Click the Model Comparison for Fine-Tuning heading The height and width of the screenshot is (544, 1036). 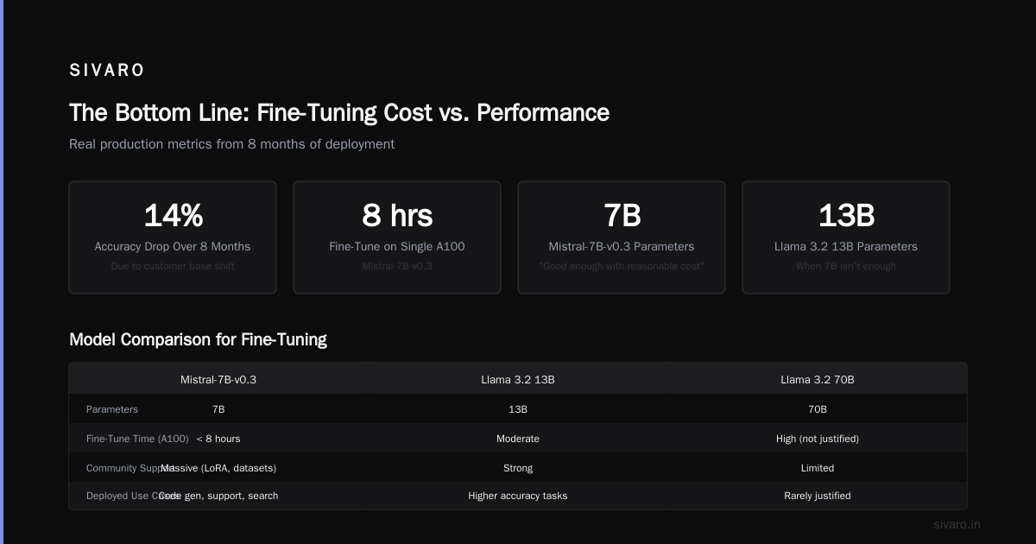(x=198, y=339)
